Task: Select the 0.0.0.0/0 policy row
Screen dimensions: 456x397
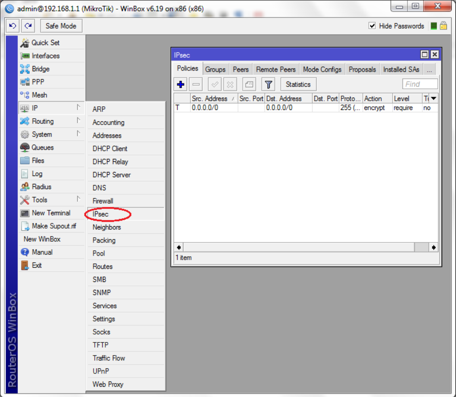Action: [x=306, y=108]
